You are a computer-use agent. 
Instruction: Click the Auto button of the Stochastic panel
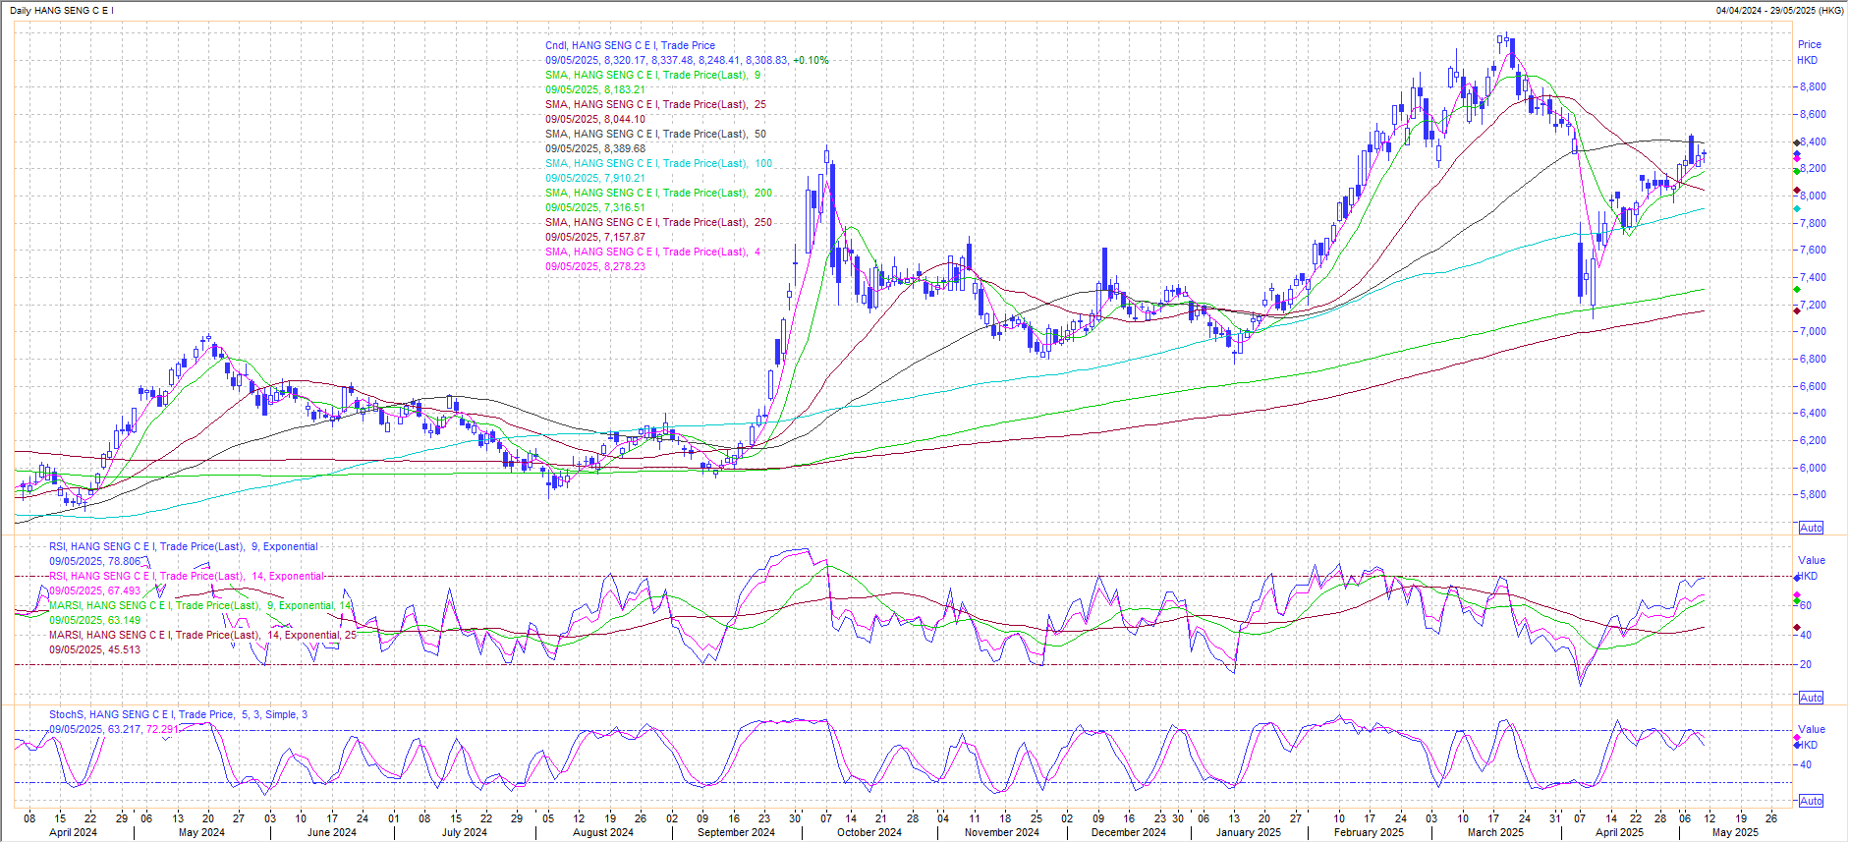(1811, 801)
